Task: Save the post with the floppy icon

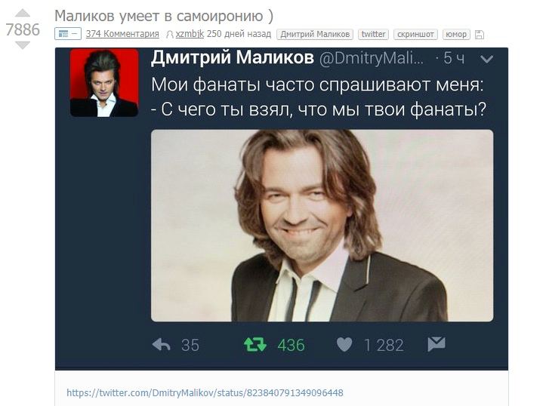Action: tap(480, 35)
